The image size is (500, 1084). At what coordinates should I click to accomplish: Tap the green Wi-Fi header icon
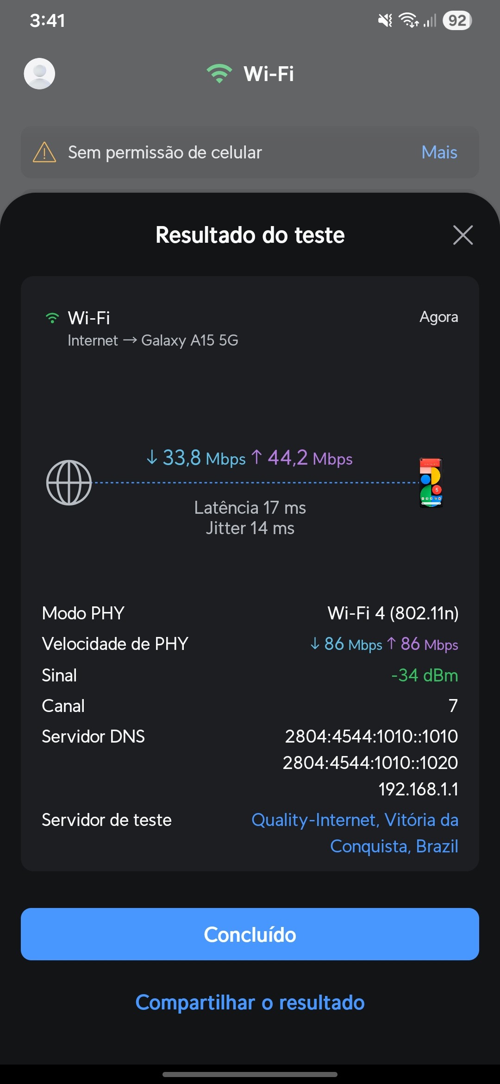(x=219, y=74)
